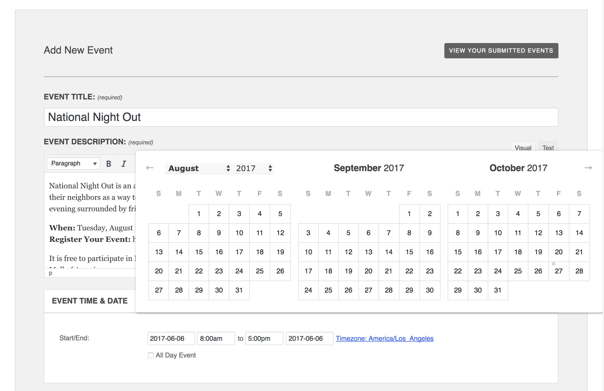Switch to the Text editor tab

[x=548, y=148]
